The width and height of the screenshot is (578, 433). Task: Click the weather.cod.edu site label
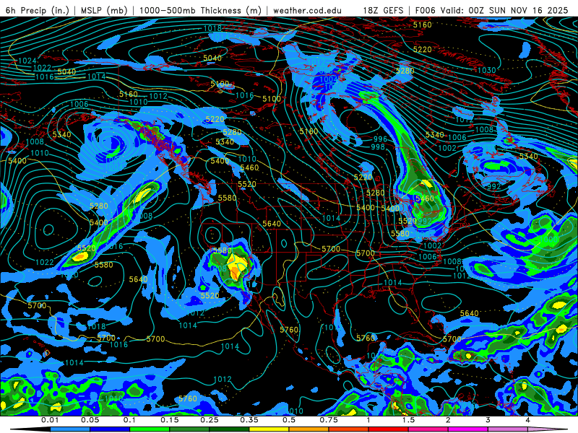308,10
